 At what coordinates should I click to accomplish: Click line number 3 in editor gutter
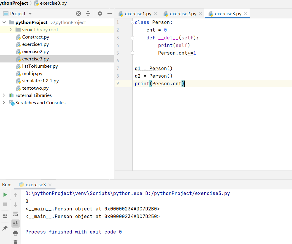[118, 38]
